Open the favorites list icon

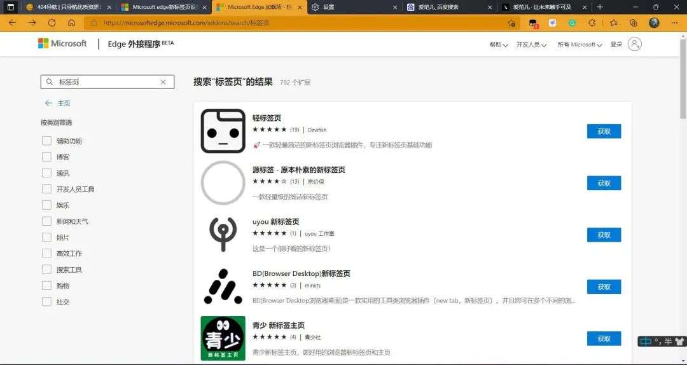coord(613,24)
